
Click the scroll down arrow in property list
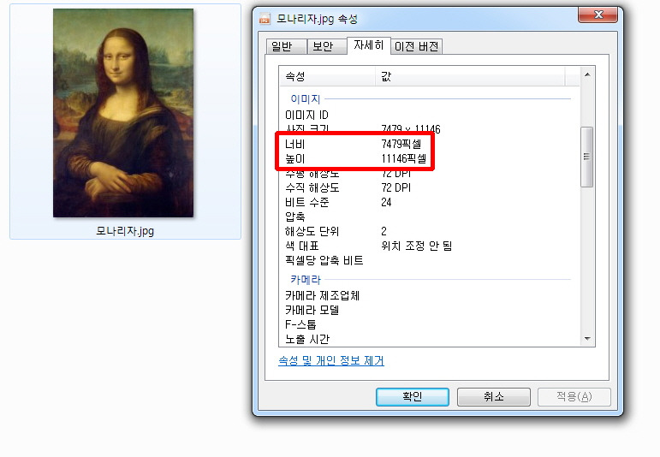tap(587, 338)
